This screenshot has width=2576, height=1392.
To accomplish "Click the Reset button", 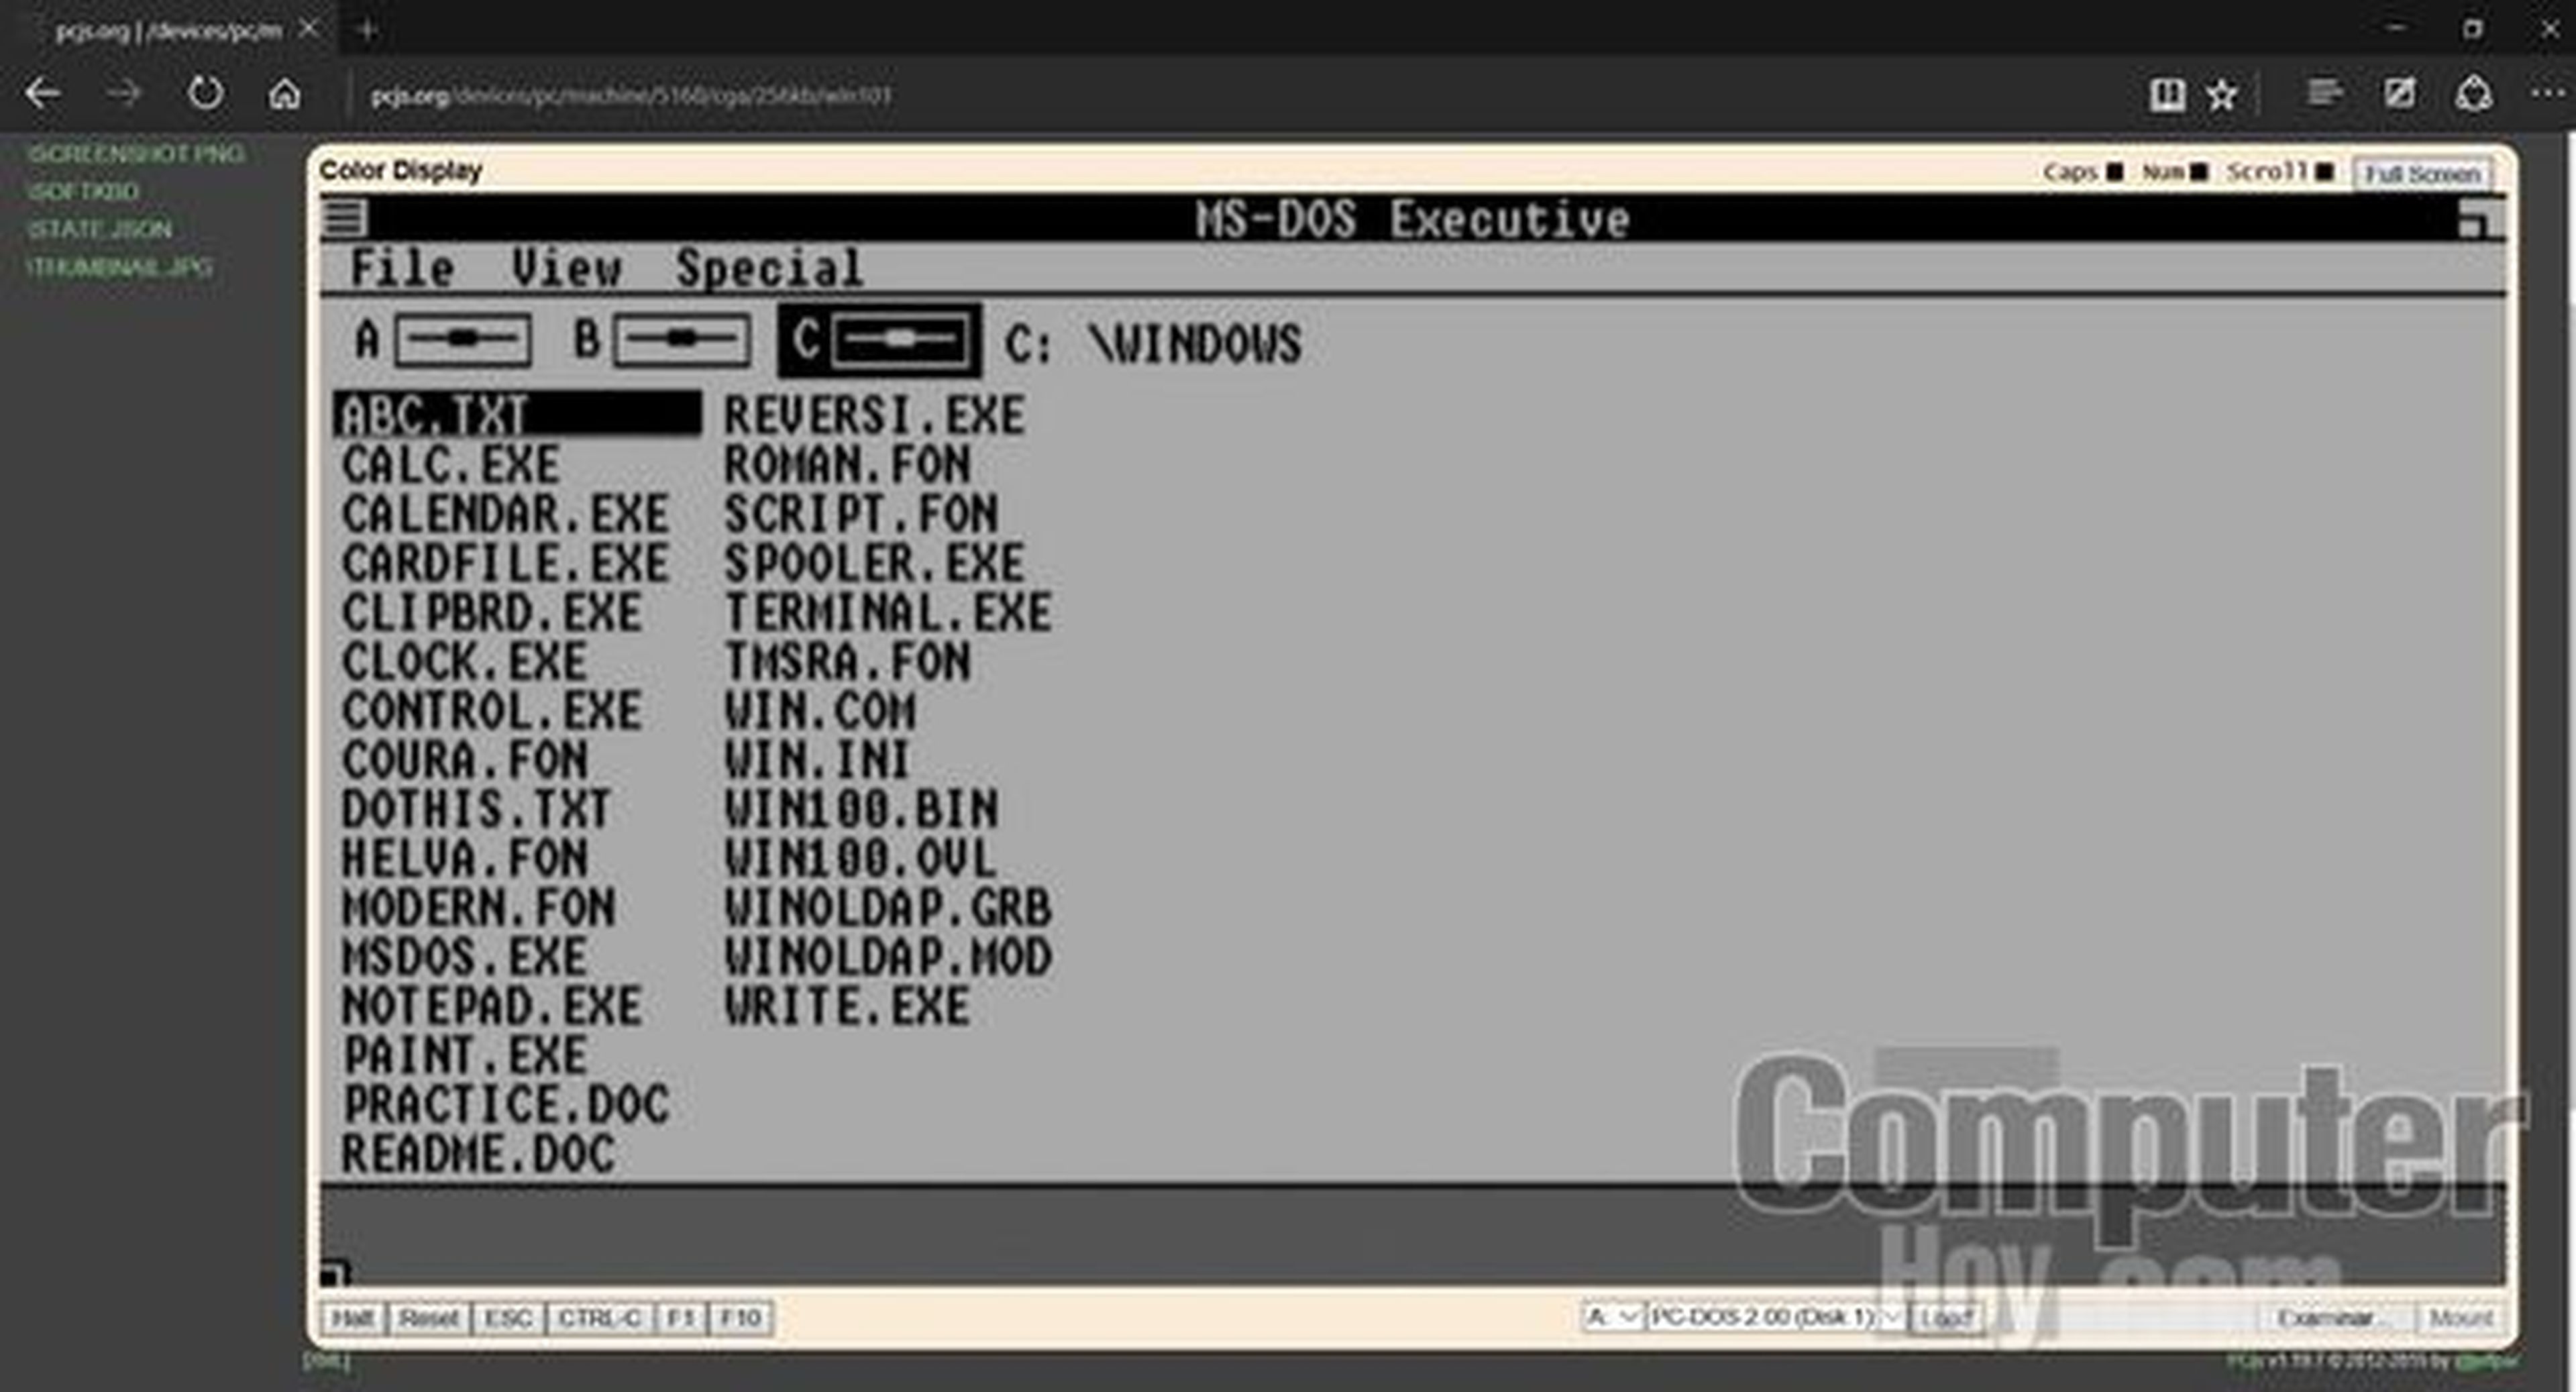I will [x=429, y=1318].
